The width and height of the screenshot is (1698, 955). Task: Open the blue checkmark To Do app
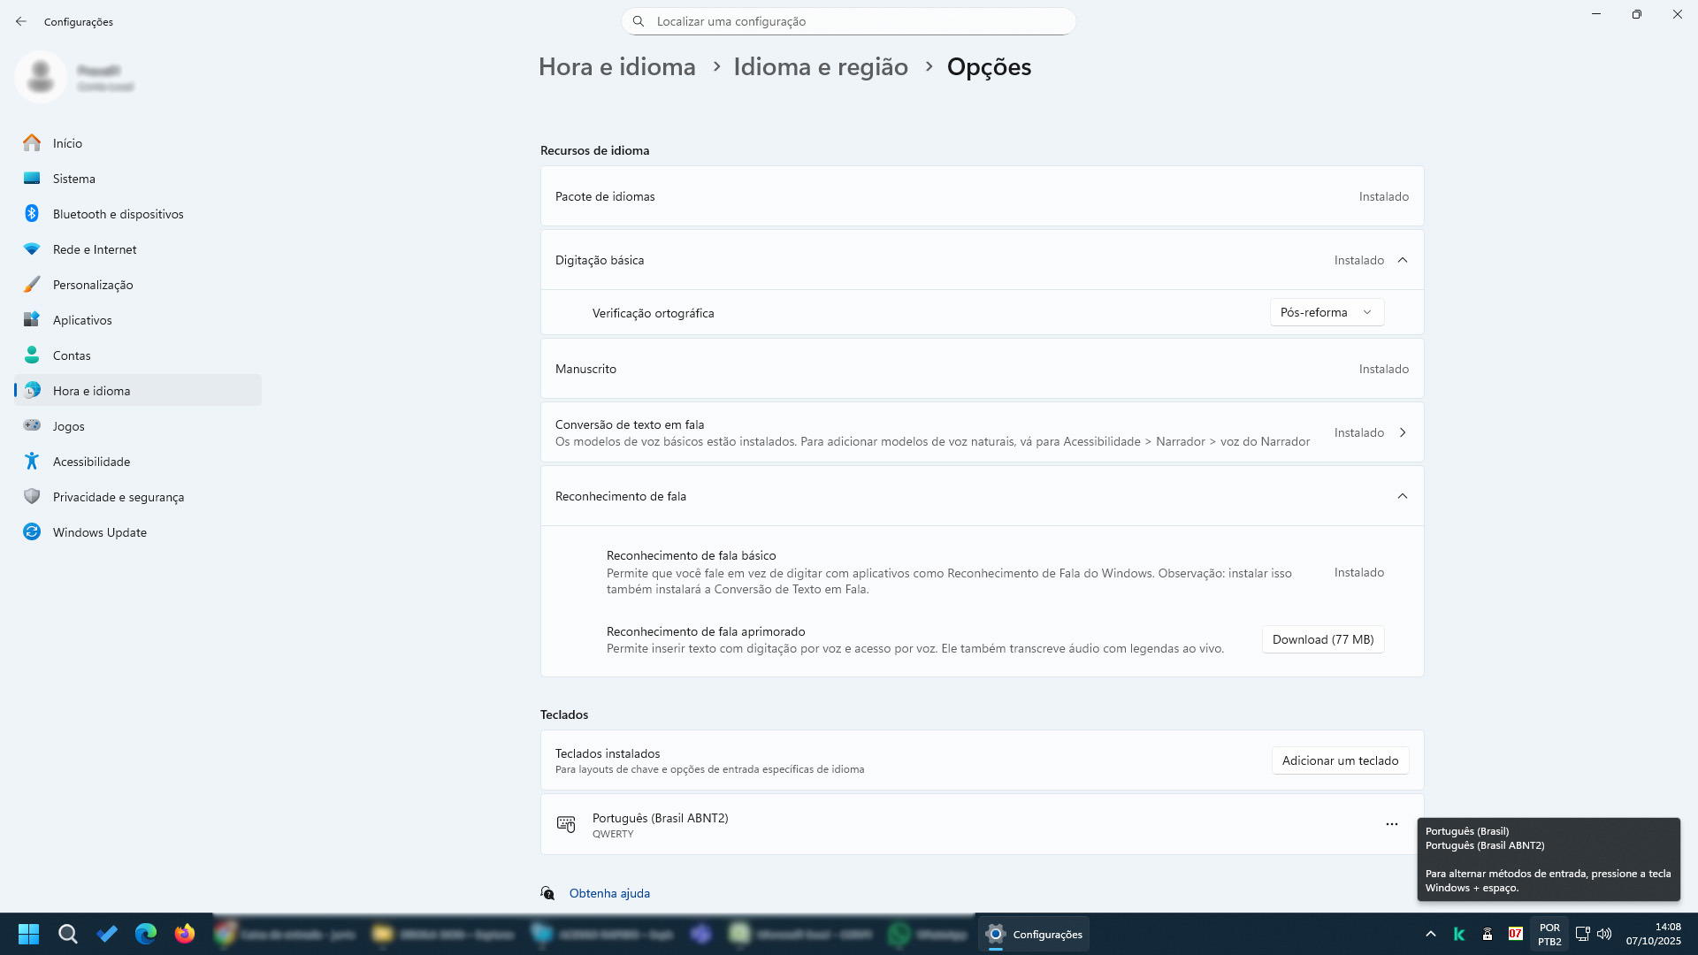(107, 934)
